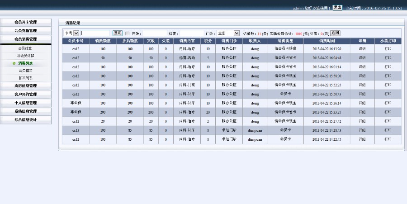
Task: Click the 折后额度 column header
Action: pos(130,41)
